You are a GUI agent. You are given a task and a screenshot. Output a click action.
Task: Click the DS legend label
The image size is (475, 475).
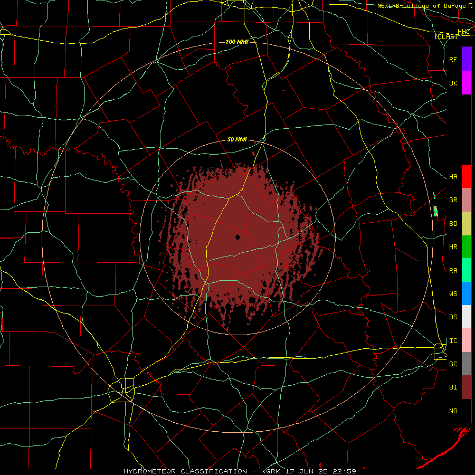click(453, 317)
